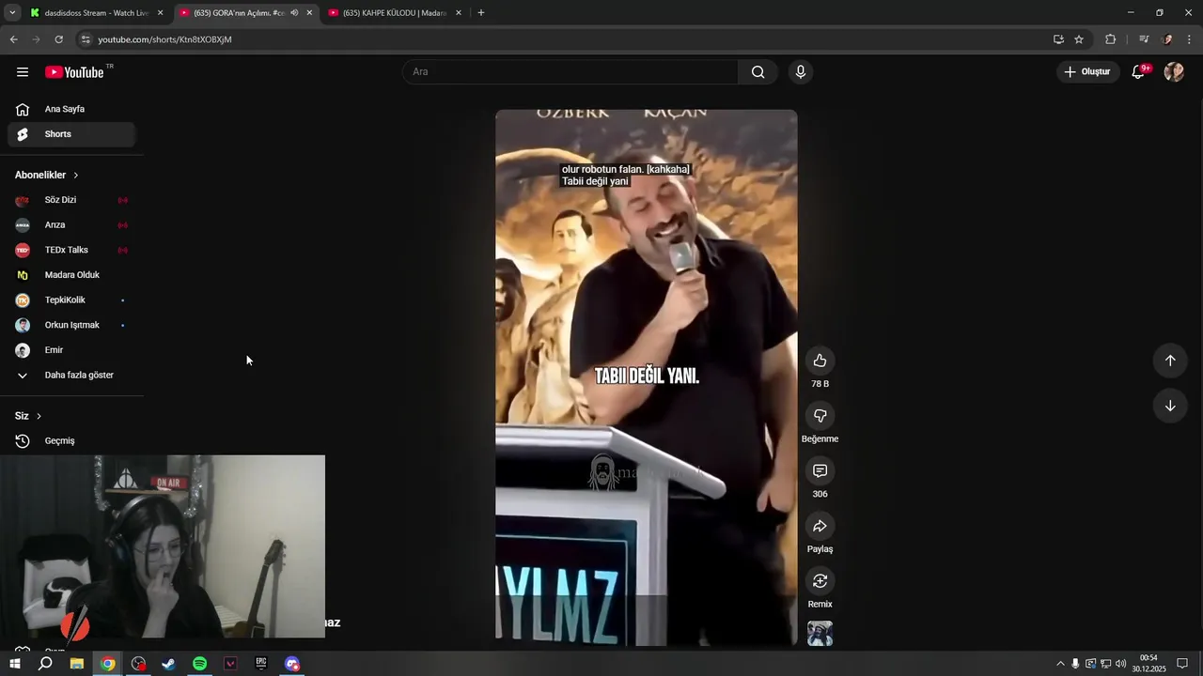Open the Anza subscription channel
The image size is (1203, 676).
tap(71, 225)
